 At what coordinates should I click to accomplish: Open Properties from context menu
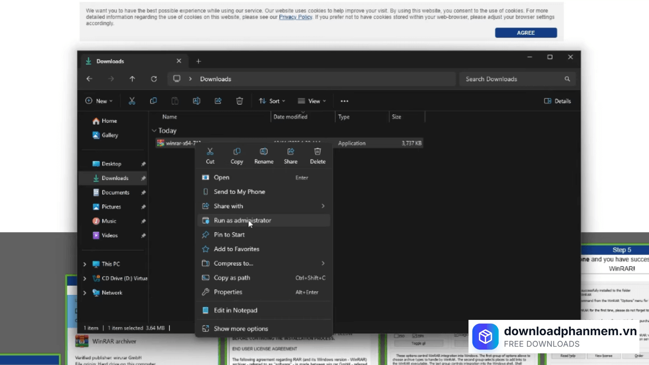pyautogui.click(x=228, y=292)
